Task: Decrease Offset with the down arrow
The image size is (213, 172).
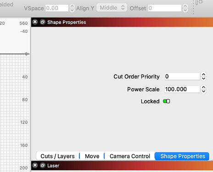Action: click(185, 10)
